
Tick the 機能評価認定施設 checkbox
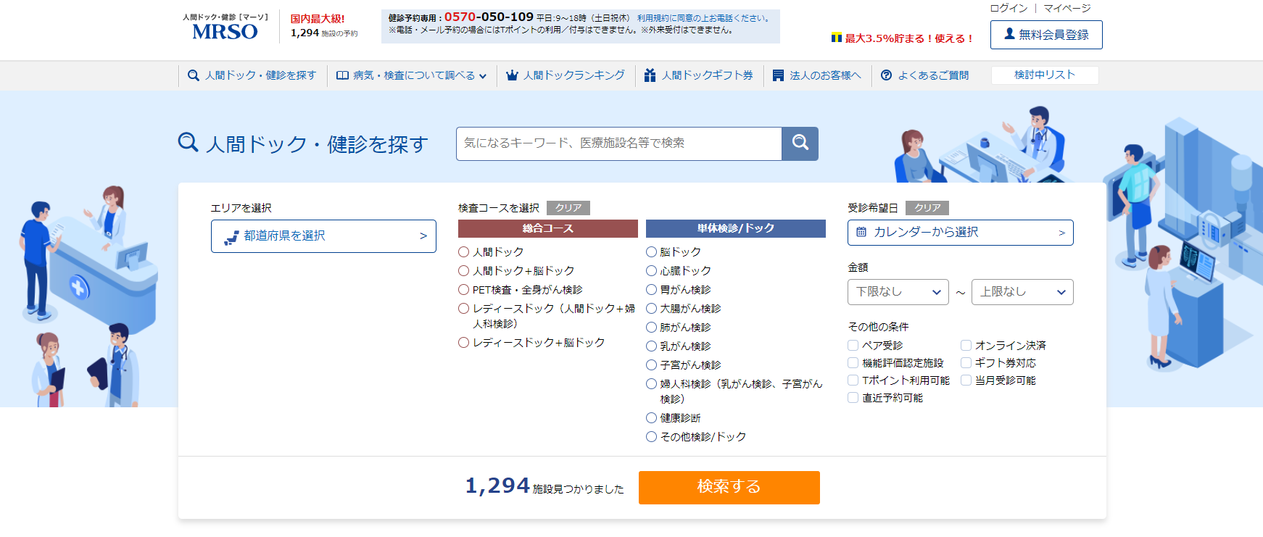tap(853, 363)
